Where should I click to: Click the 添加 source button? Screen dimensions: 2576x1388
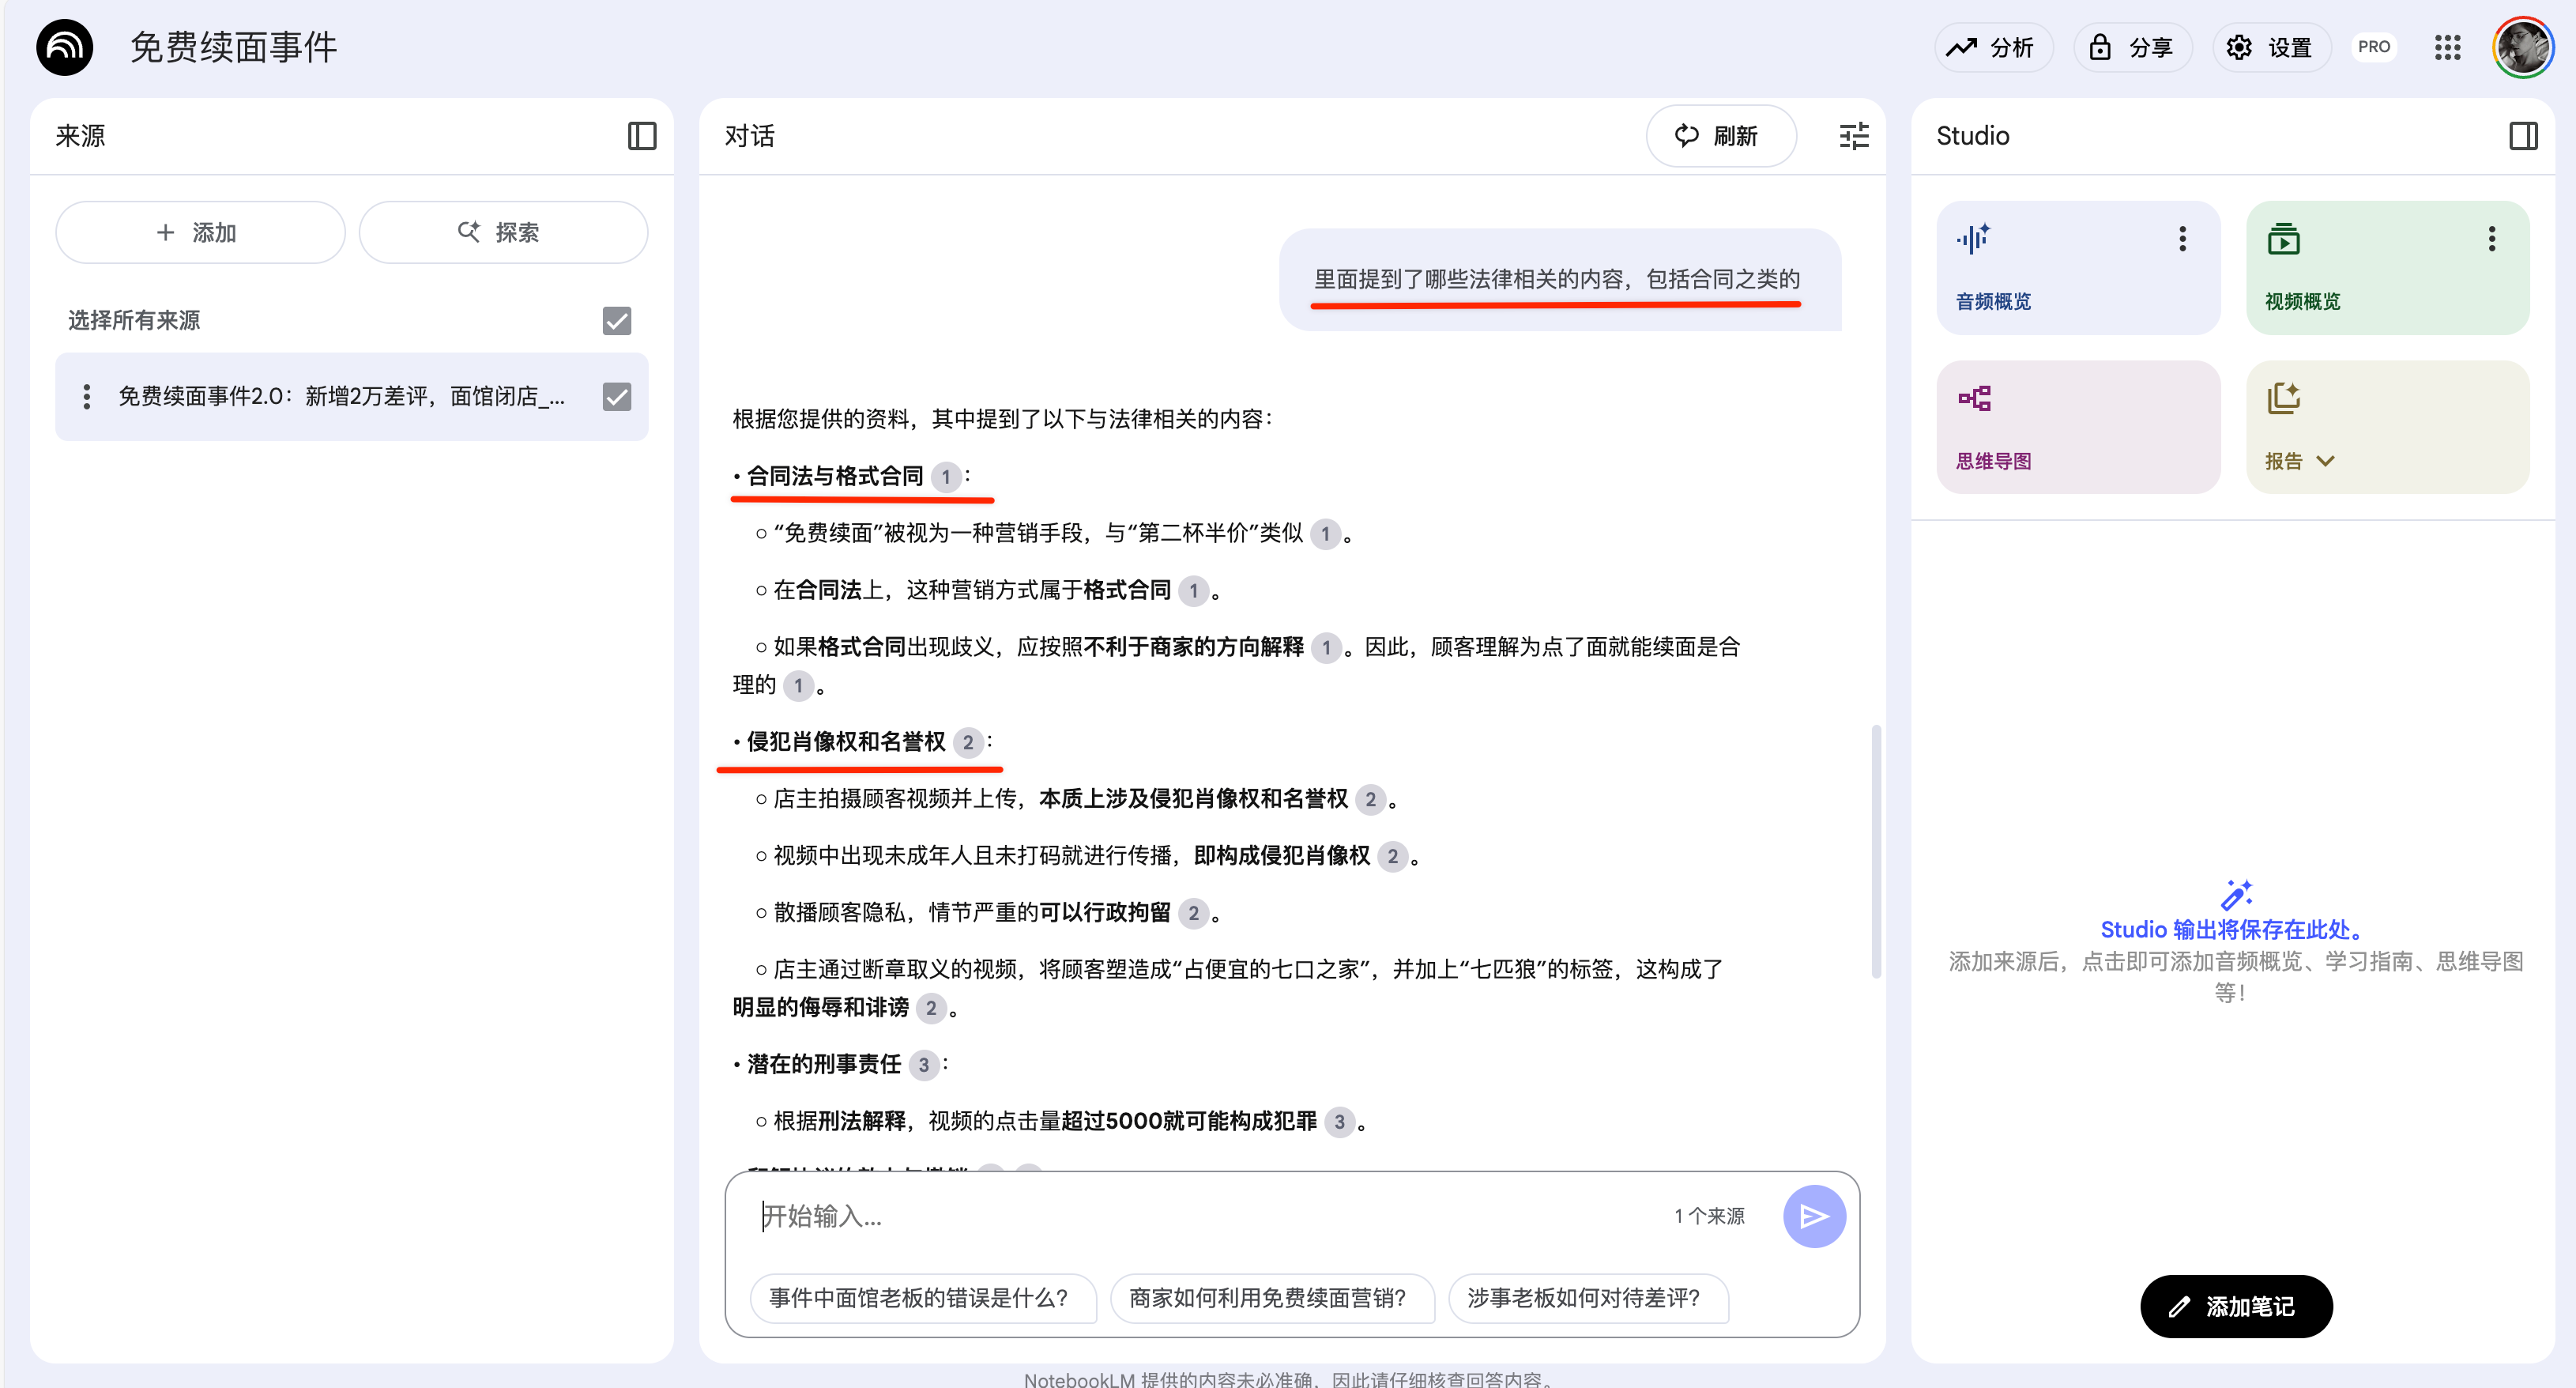200,232
